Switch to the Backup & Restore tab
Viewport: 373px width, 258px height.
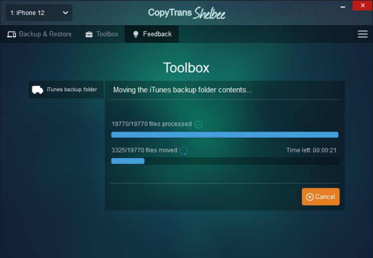pos(39,34)
